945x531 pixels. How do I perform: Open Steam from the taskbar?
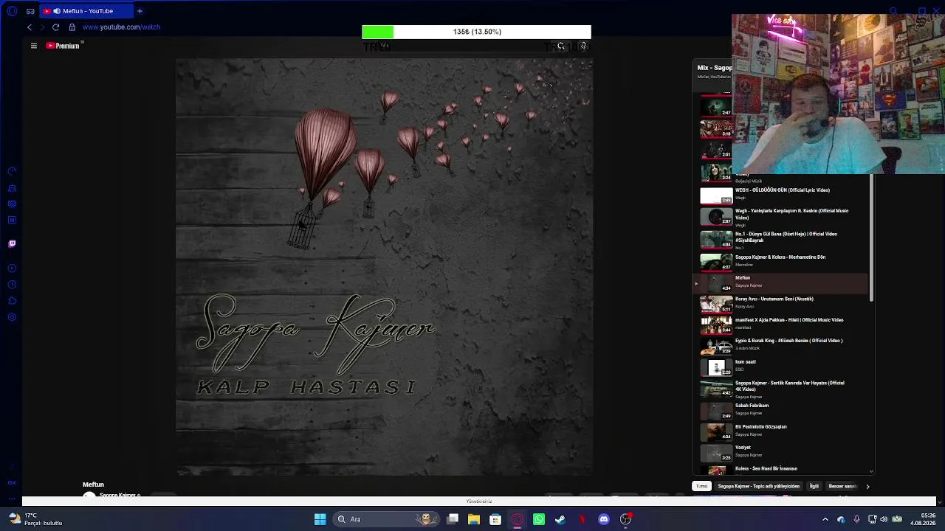(560, 519)
